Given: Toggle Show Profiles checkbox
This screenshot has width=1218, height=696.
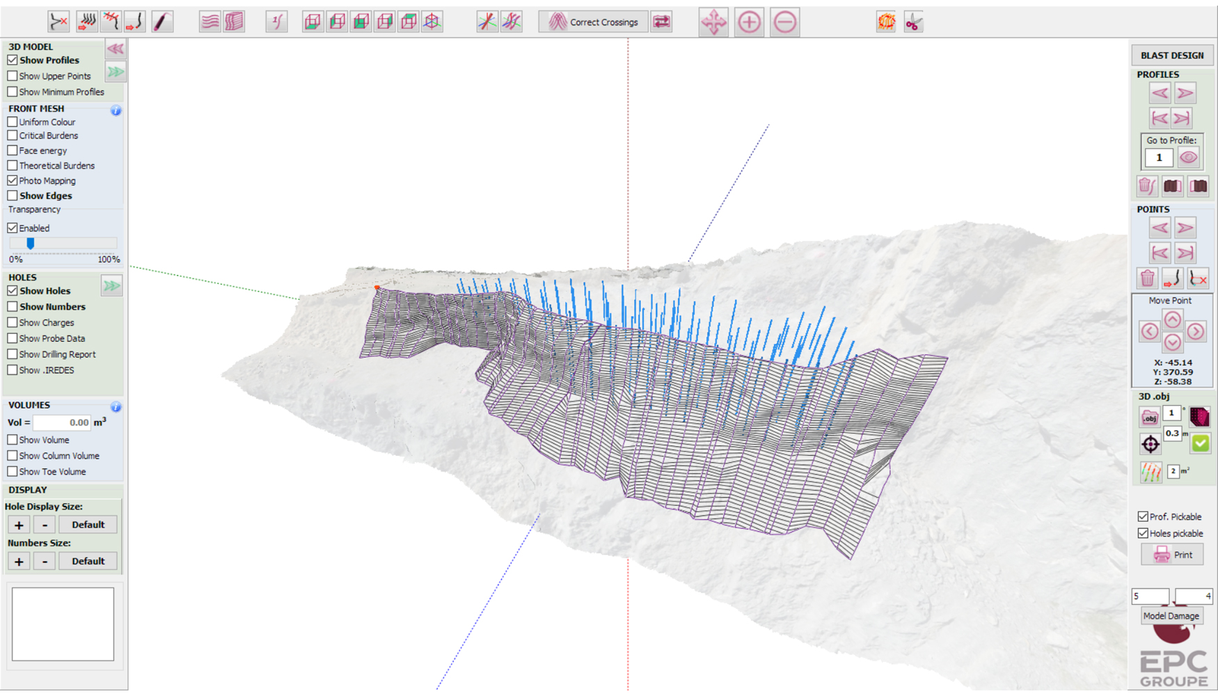Looking at the screenshot, I should pyautogui.click(x=13, y=61).
